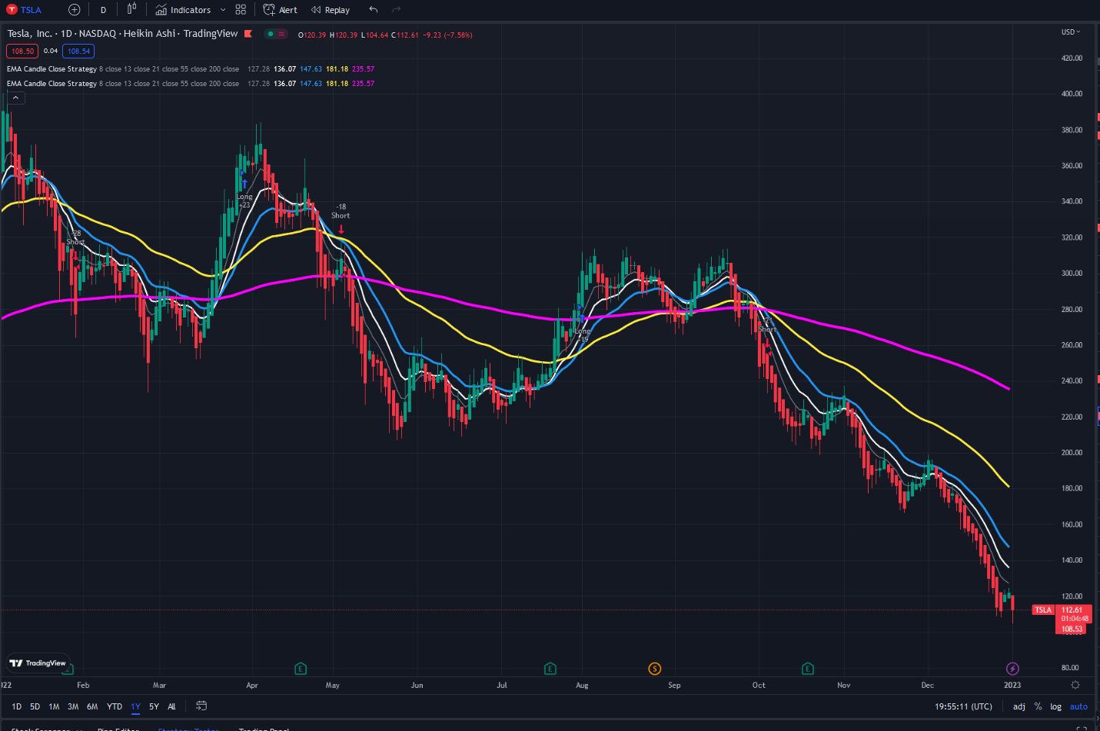Click the TradingView logo on the chart
Screen dimensions: 1100x731
38,663
